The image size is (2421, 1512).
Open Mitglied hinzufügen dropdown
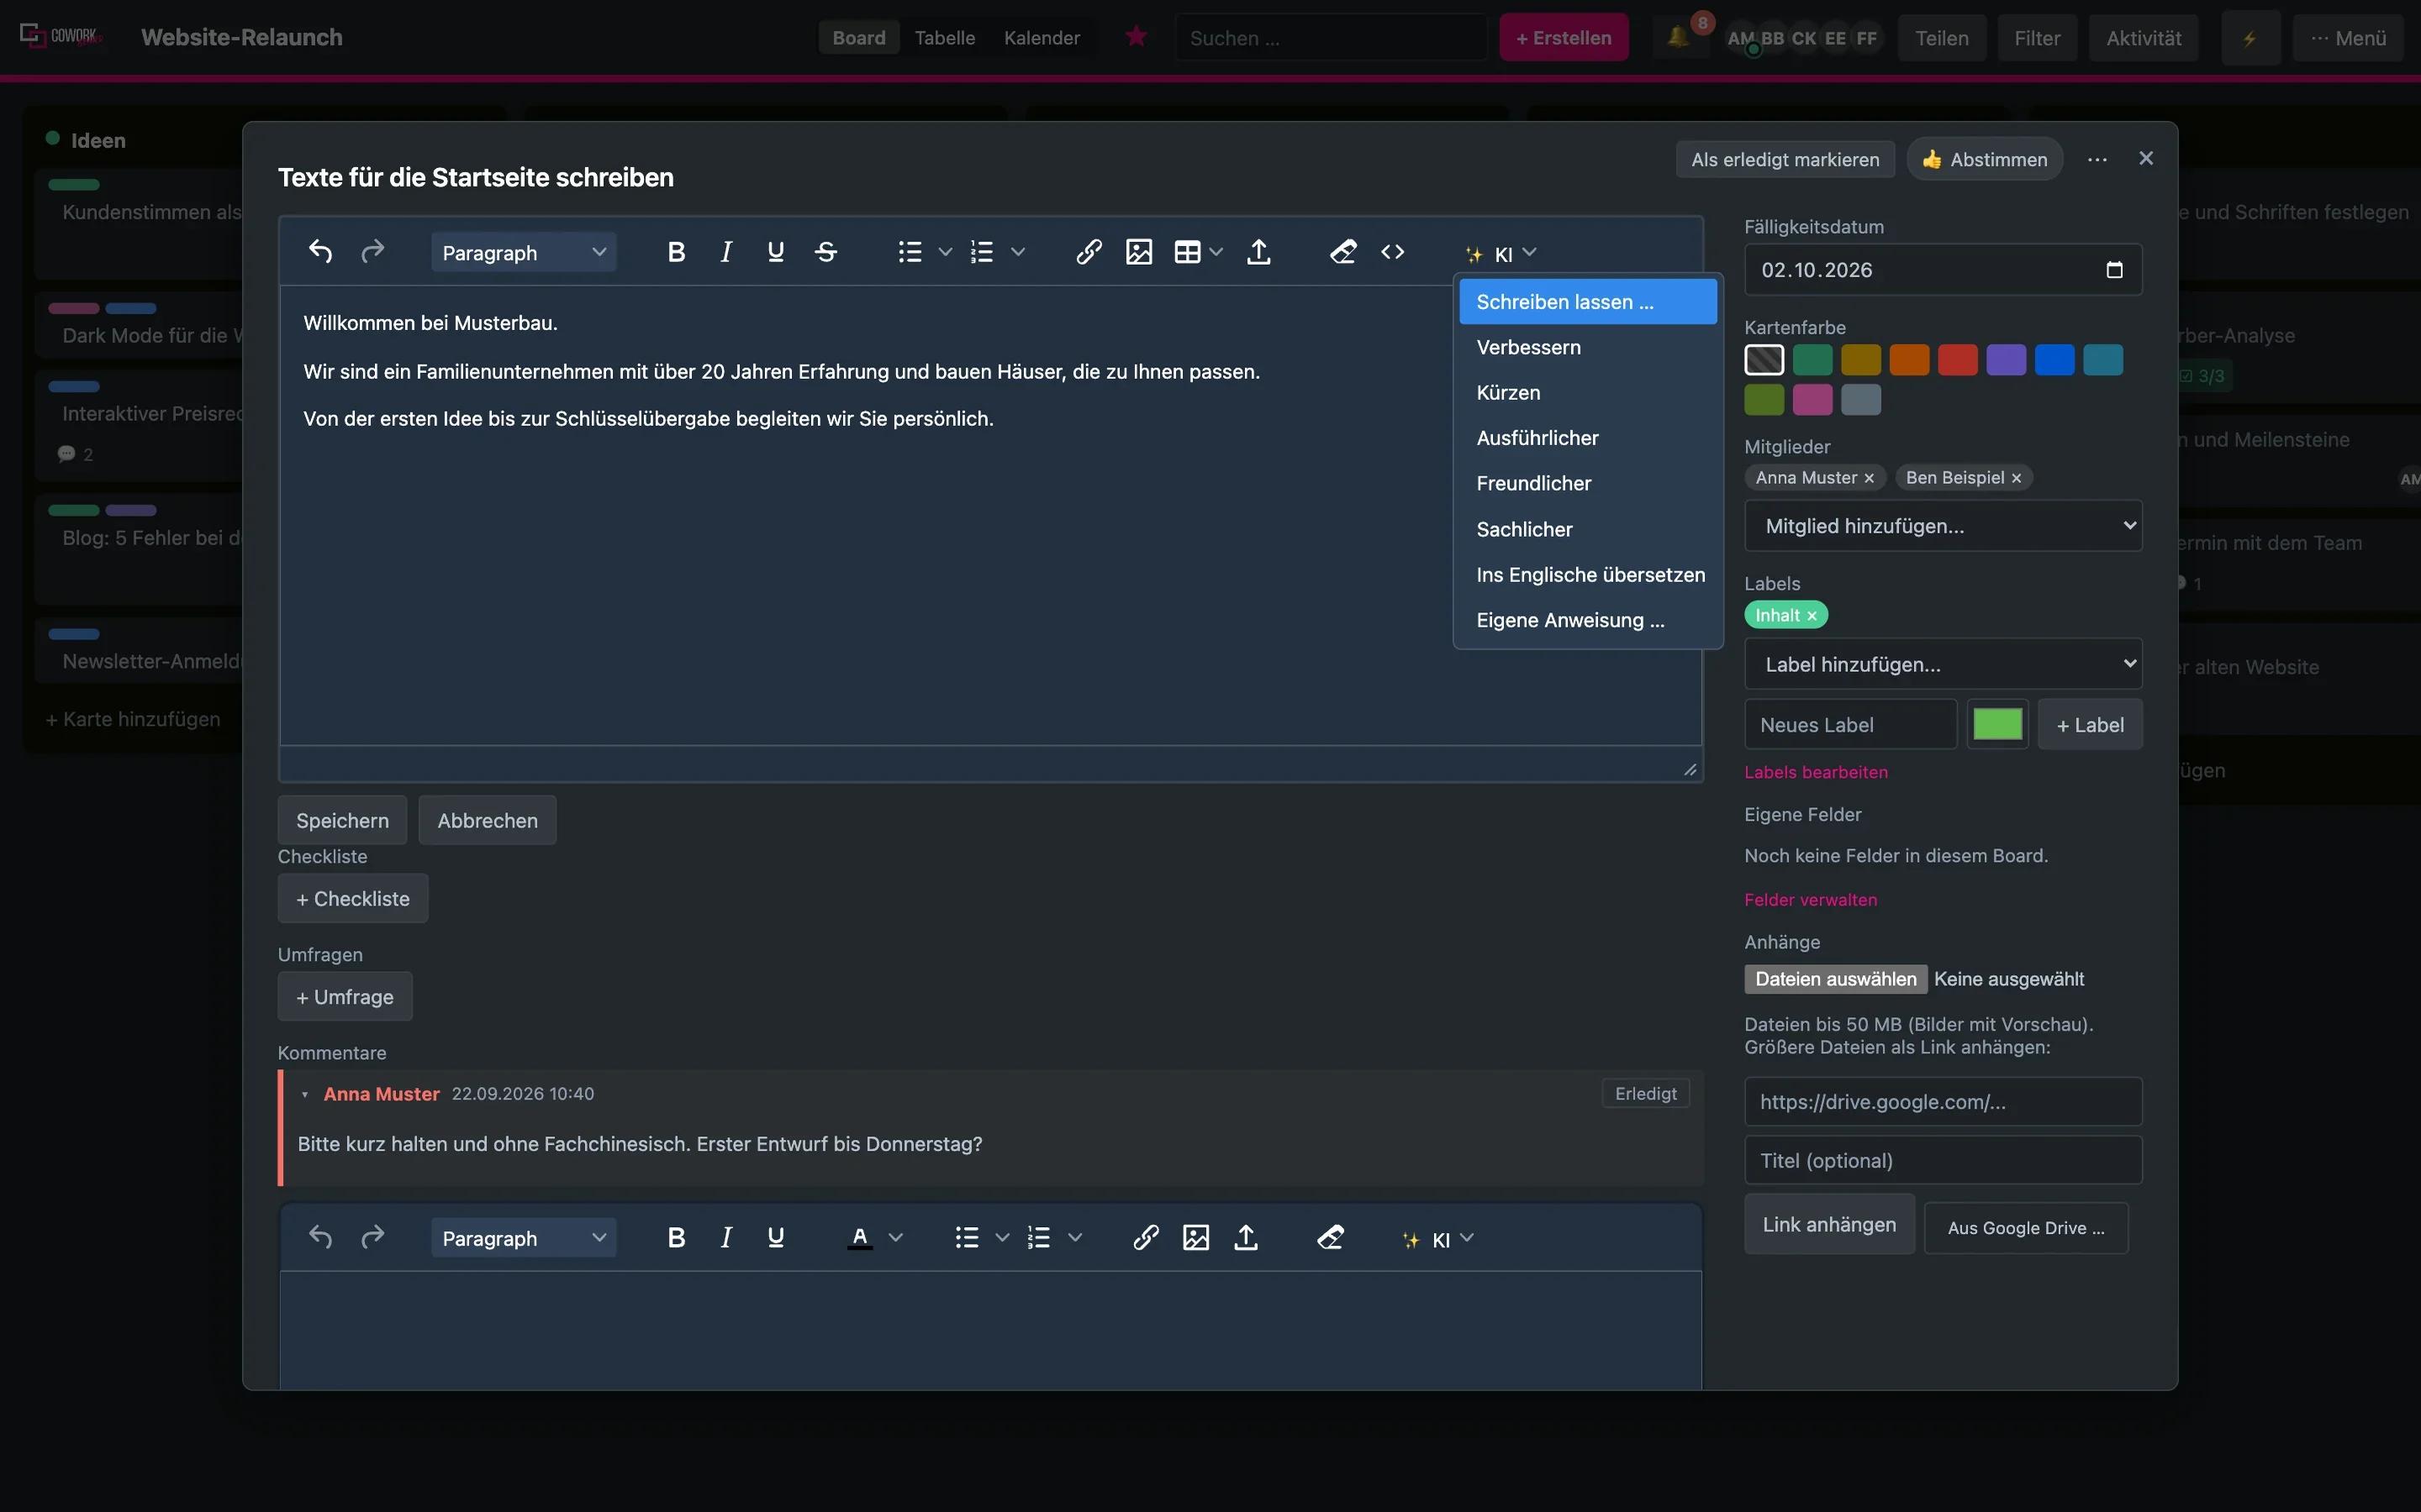1943,526
